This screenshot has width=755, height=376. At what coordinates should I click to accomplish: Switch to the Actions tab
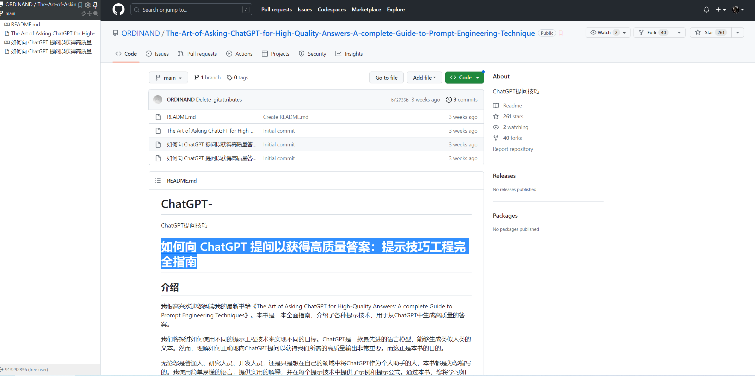[x=239, y=54]
